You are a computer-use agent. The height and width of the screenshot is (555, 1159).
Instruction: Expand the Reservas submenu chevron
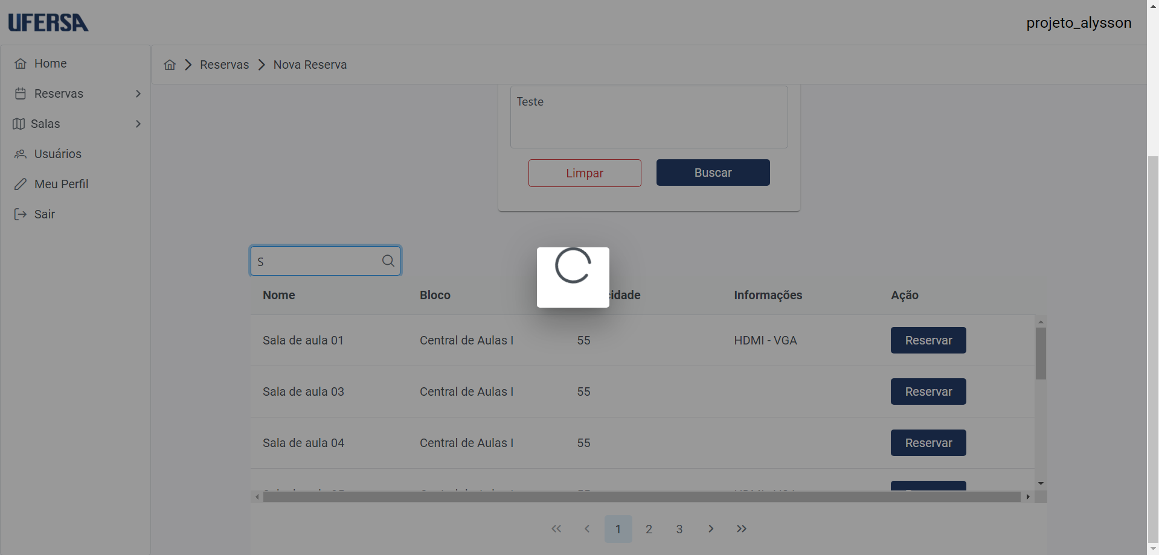point(138,94)
